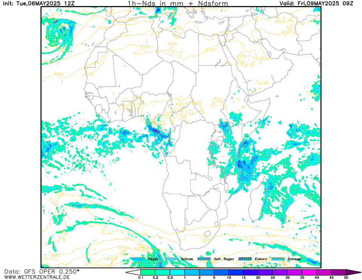Click the '5' color scale tick label
The width and height of the screenshot is (362, 280).
point(214,277)
